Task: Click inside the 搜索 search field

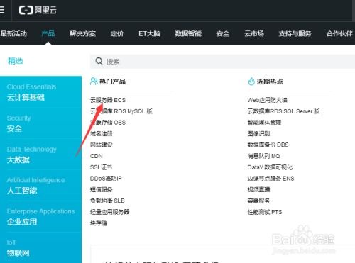Action: coord(222,62)
